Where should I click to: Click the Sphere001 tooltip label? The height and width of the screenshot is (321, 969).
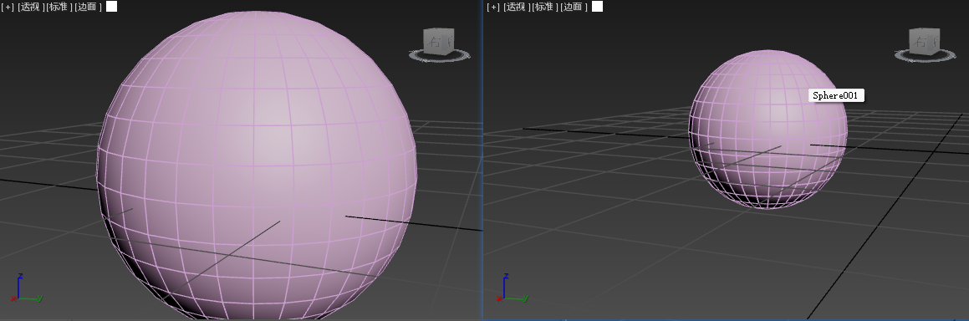[836, 95]
